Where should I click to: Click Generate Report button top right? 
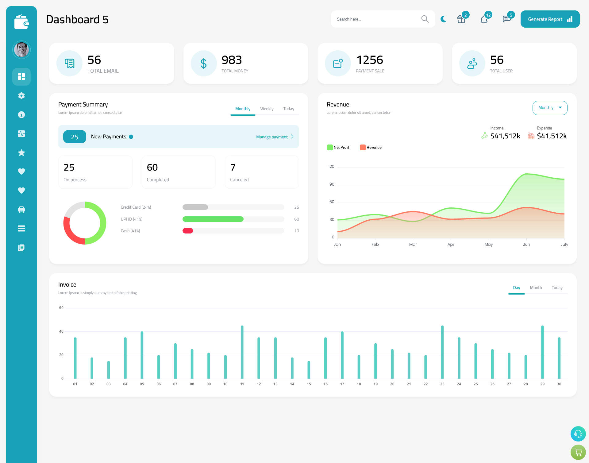point(549,19)
